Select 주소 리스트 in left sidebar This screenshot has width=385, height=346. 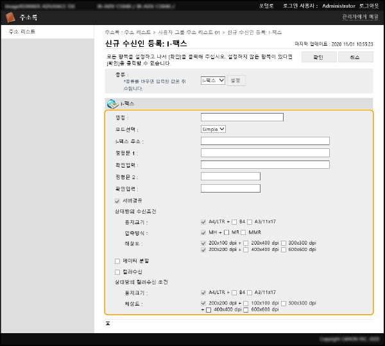tap(22, 31)
